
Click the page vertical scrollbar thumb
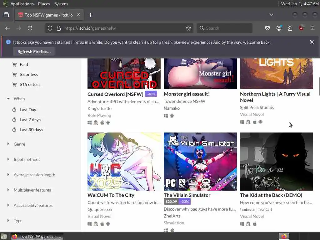[318, 86]
